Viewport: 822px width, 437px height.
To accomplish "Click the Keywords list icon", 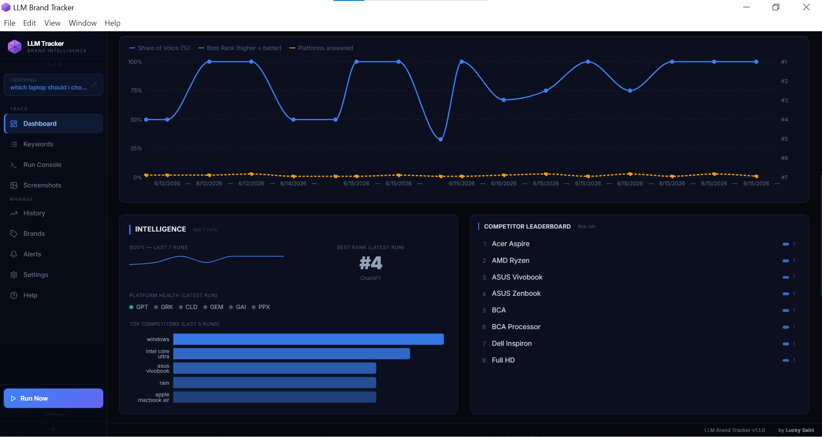I will [x=14, y=144].
